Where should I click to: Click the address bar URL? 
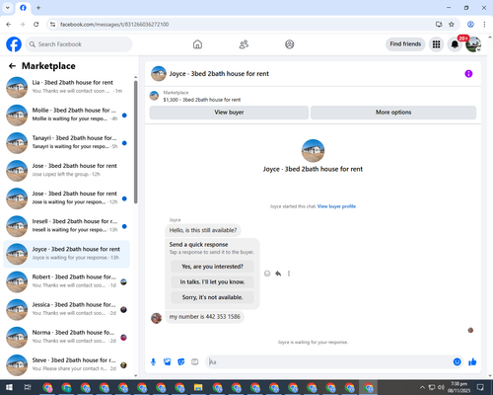[114, 25]
